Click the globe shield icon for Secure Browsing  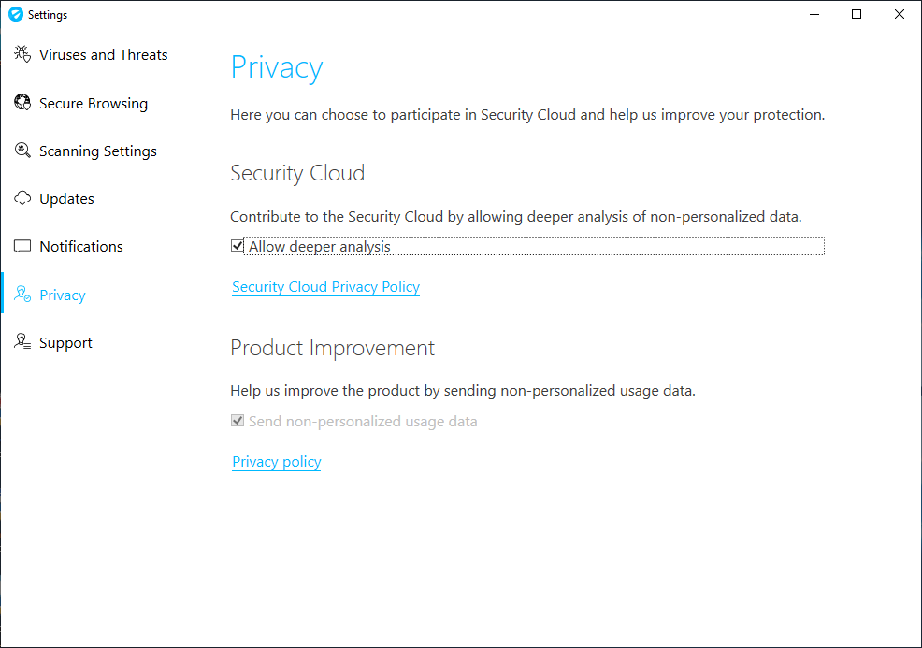22,103
